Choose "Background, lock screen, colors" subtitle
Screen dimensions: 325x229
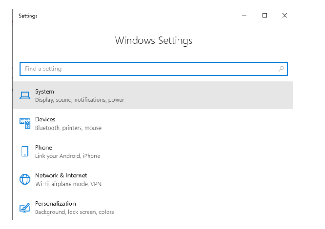tap(75, 212)
